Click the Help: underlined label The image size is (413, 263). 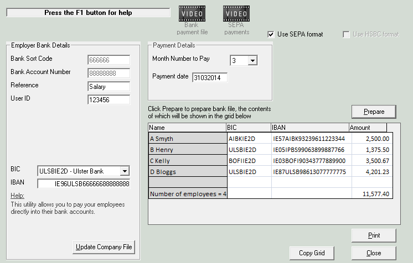coord(17,196)
